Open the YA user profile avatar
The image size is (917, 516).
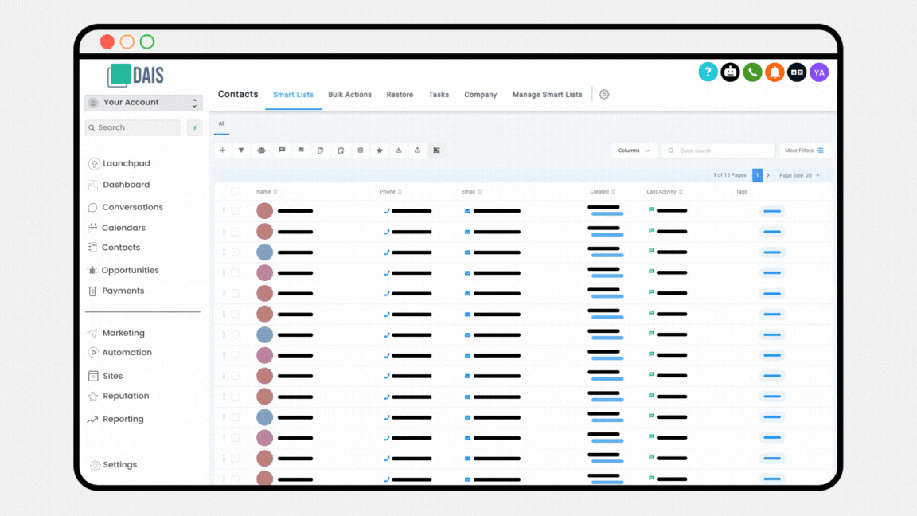click(x=819, y=72)
